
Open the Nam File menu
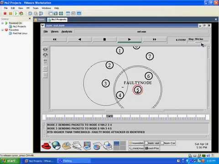click(x=46, y=31)
